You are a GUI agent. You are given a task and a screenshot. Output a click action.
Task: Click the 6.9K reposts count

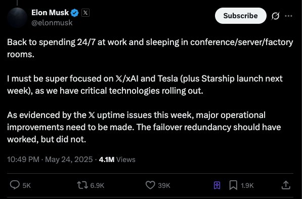pyautogui.click(x=97, y=185)
